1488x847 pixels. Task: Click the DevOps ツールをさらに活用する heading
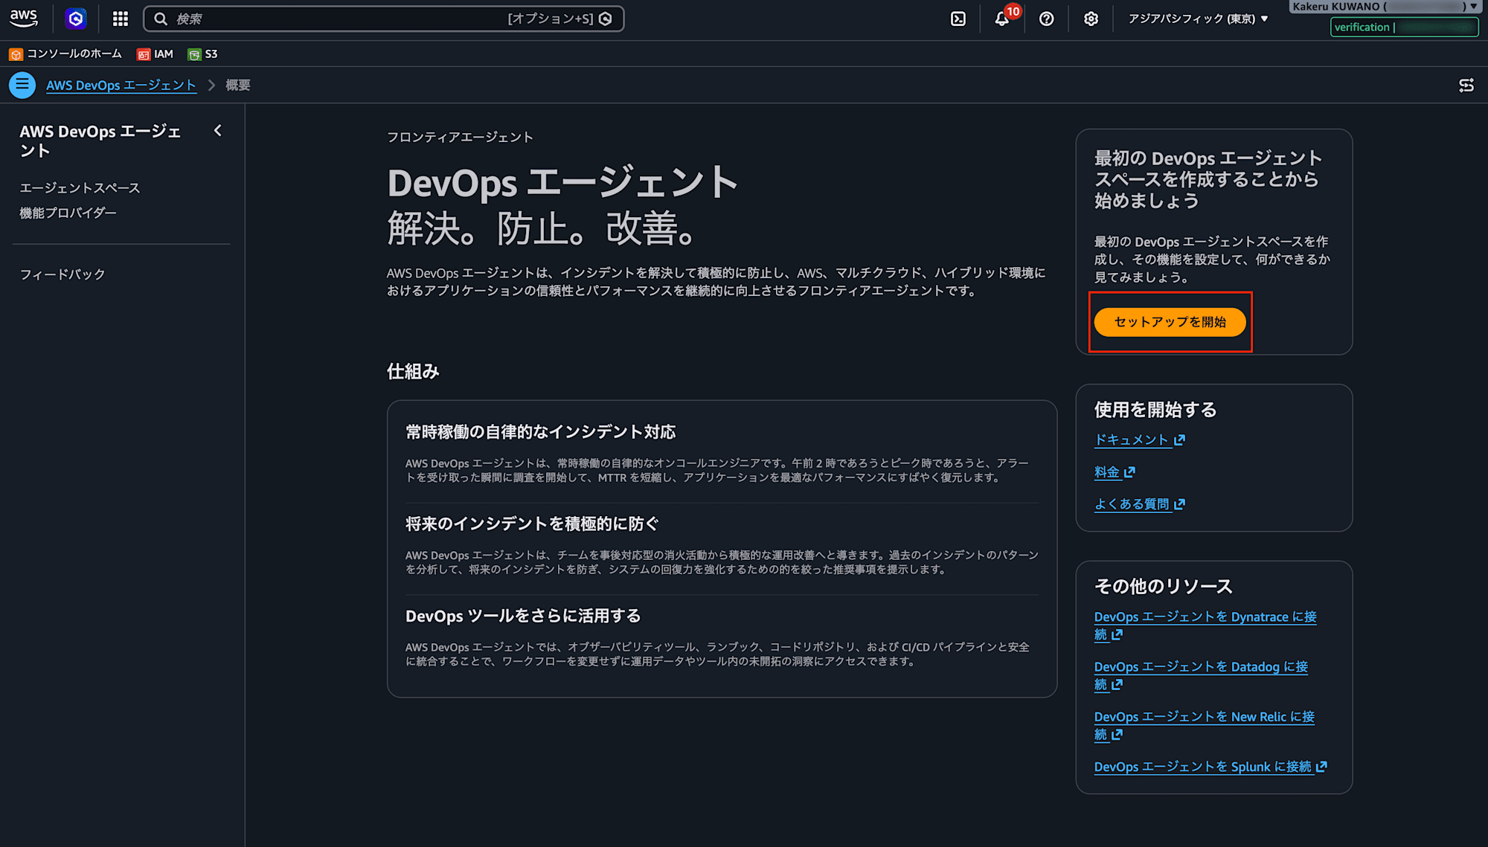click(x=523, y=616)
